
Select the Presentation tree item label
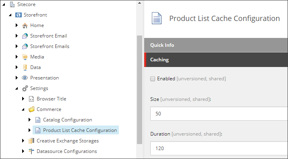coord(44,78)
